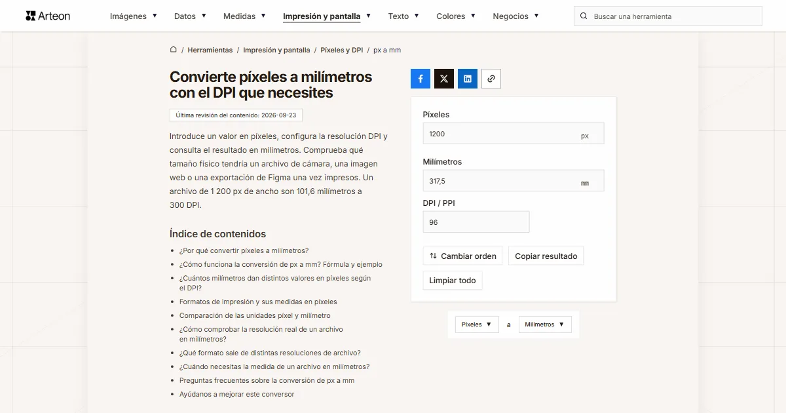Open the Impresión y pantalla menu
The image size is (786, 413).
[x=327, y=16]
